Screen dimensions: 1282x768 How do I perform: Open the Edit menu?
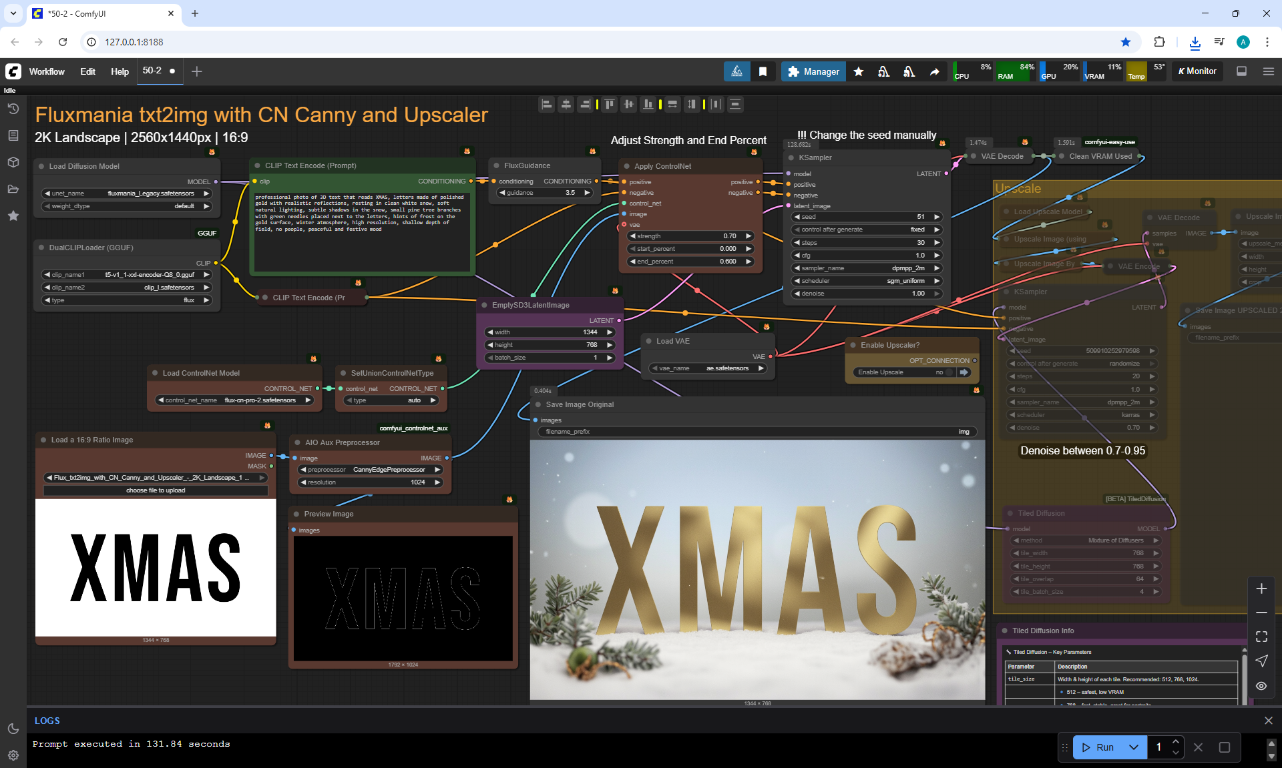[87, 71]
